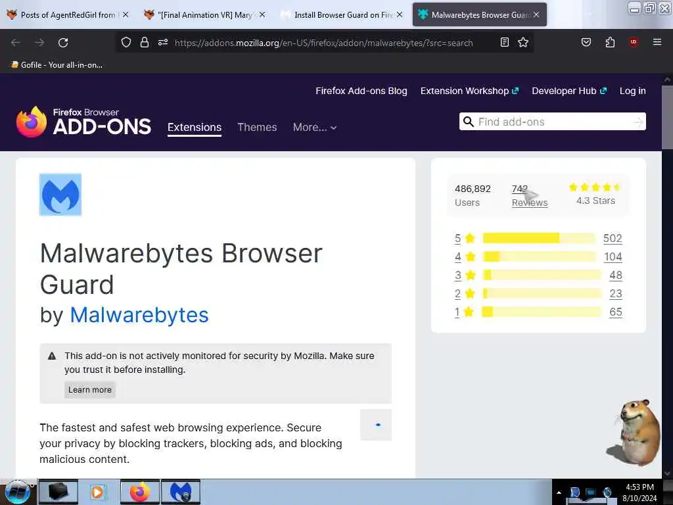Close the Malwarebytes Browser Guard tab
Screen dimensions: 673x505
(x=536, y=14)
